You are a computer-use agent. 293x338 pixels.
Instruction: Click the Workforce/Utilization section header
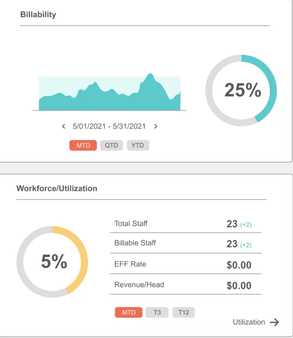(57, 188)
